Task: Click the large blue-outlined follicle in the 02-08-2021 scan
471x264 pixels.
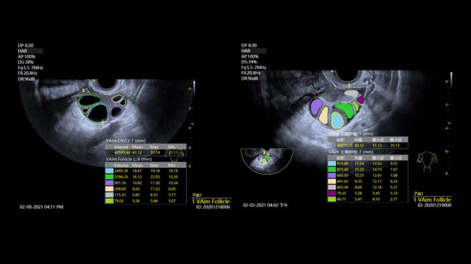Action: coord(98,113)
